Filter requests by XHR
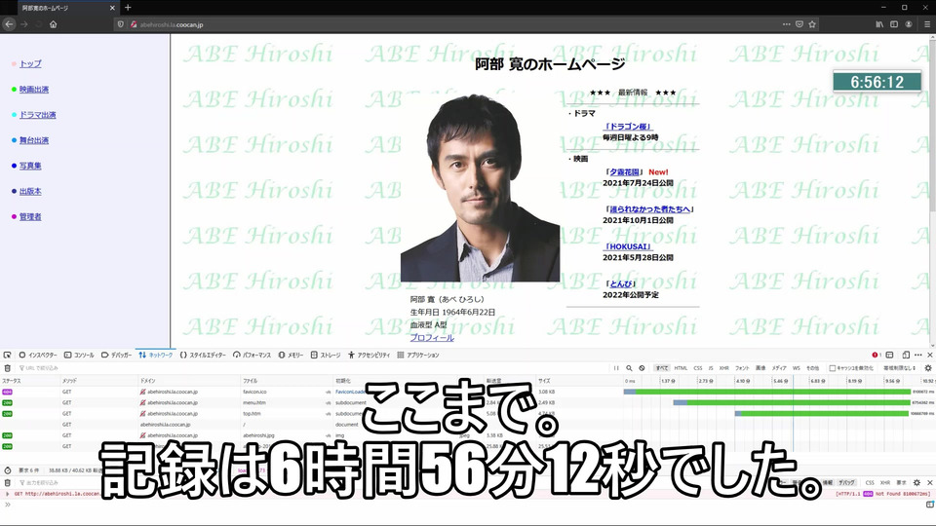936x526 pixels. click(723, 368)
